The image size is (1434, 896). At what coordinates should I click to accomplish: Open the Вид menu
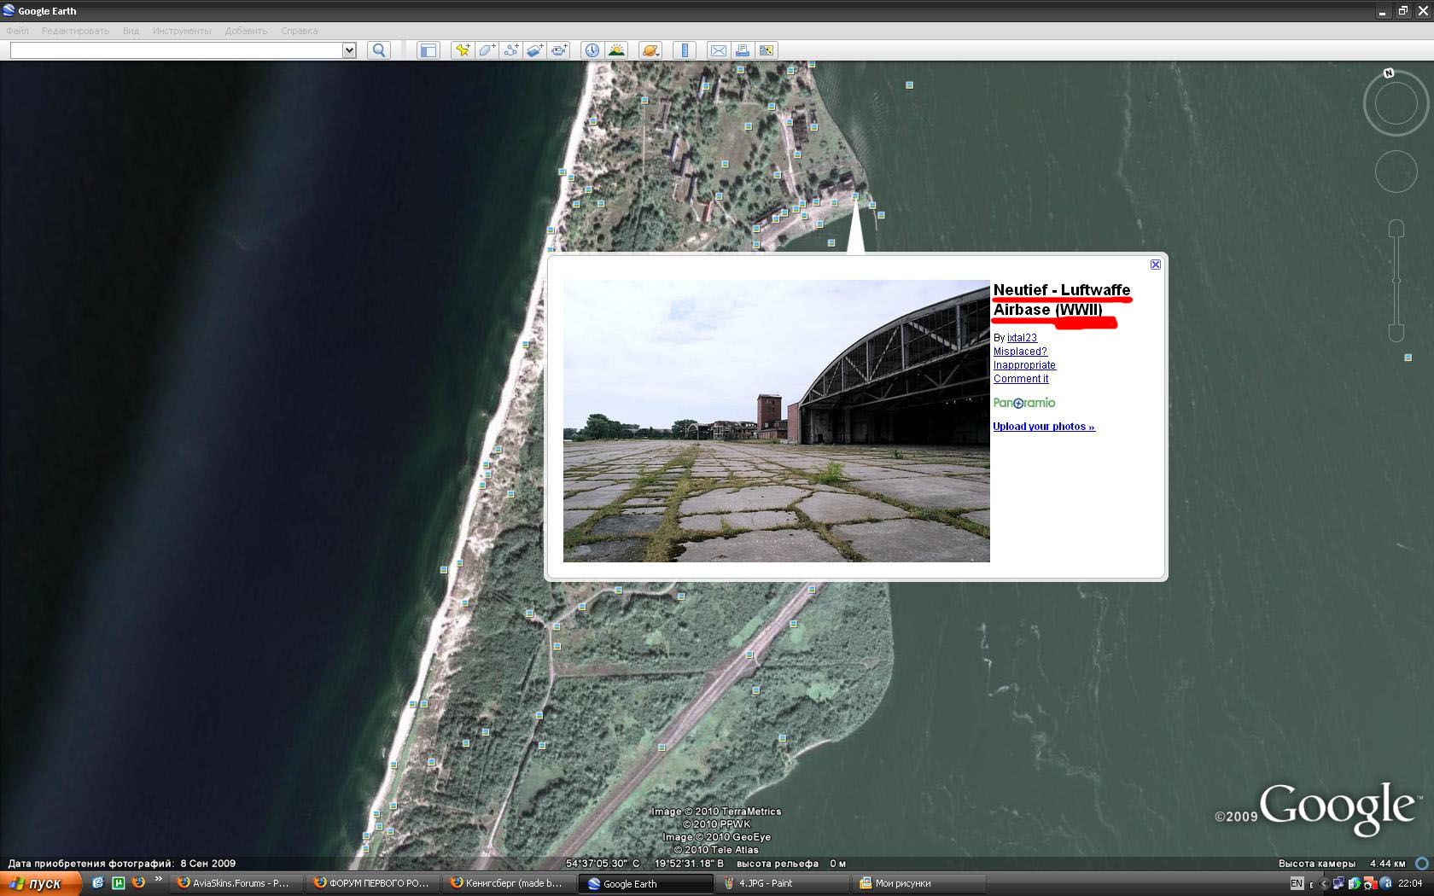click(131, 31)
